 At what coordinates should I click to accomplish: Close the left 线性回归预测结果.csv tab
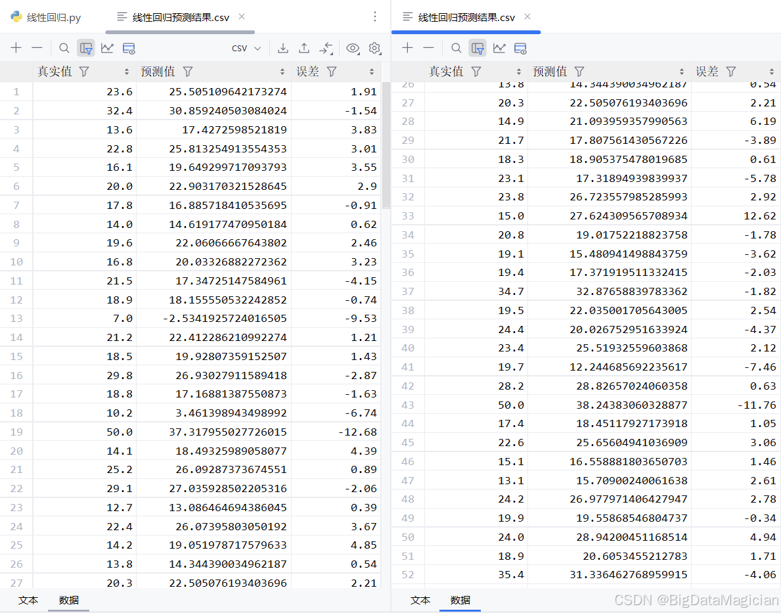(x=242, y=16)
